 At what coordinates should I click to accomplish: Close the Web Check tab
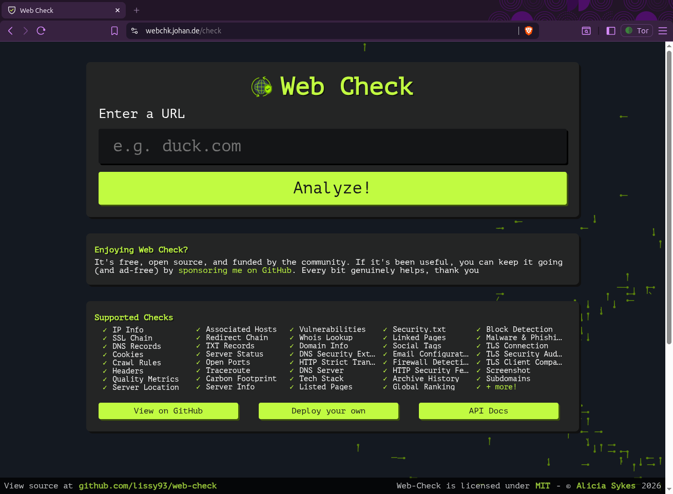point(118,10)
